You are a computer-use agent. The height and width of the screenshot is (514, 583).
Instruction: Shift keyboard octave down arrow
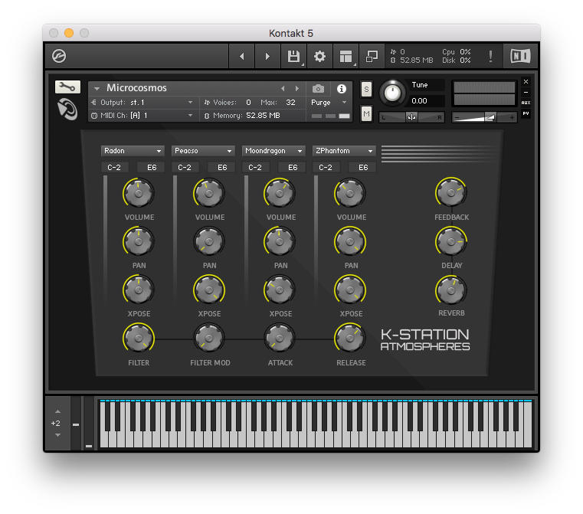point(57,435)
